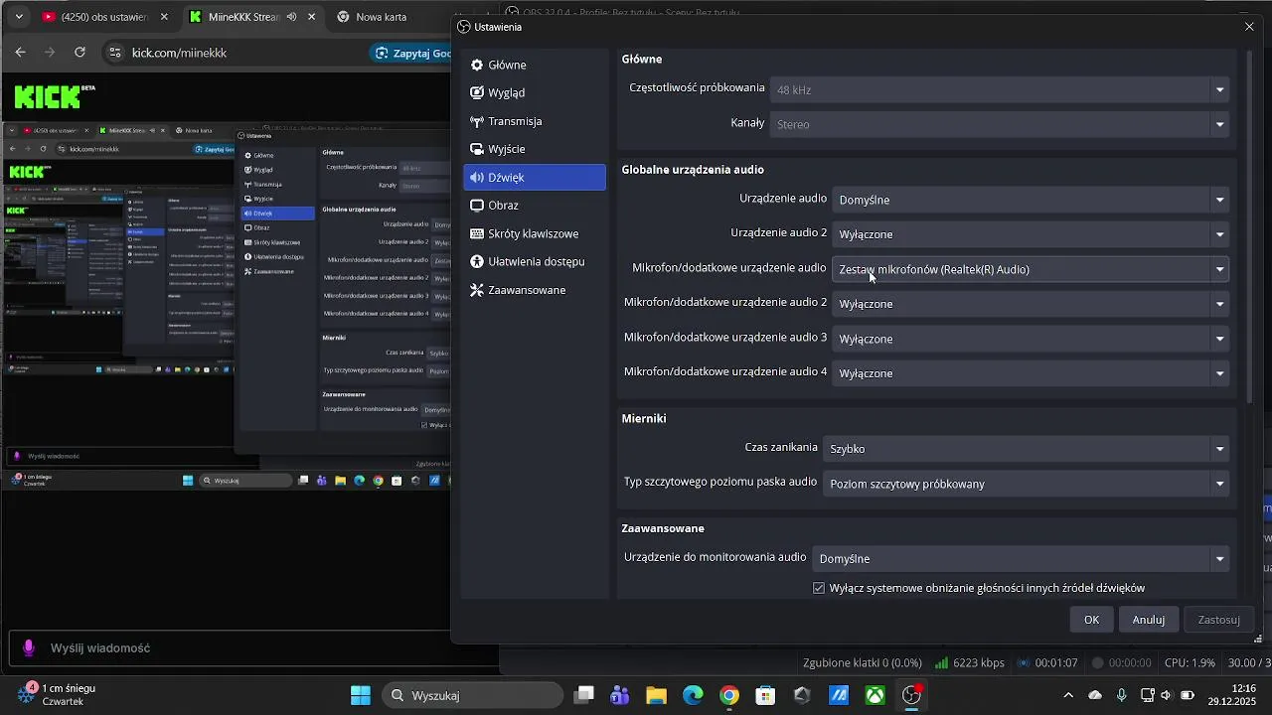
Task: Click the volume tray icon
Action: (x=1167, y=695)
